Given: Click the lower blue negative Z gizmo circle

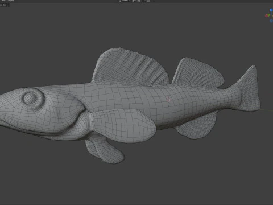Looking at the screenshot, I should click(271, 20).
